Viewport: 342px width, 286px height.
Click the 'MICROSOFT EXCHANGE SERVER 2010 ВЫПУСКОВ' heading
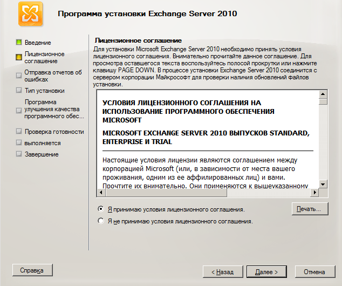(x=206, y=137)
